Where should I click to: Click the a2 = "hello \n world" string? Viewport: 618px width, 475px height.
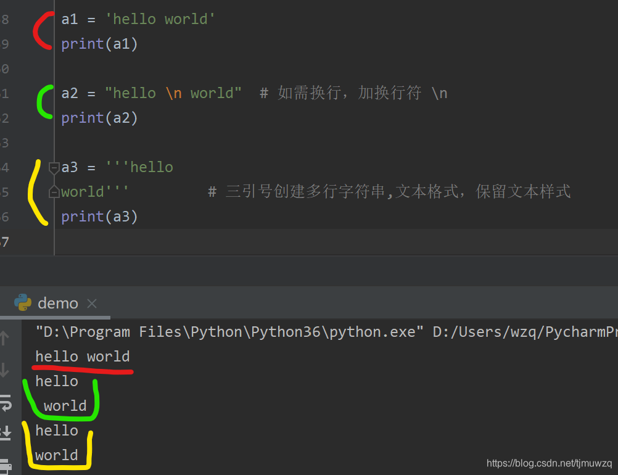coord(173,93)
